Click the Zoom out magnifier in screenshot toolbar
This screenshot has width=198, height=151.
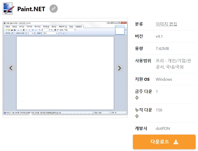40,30
